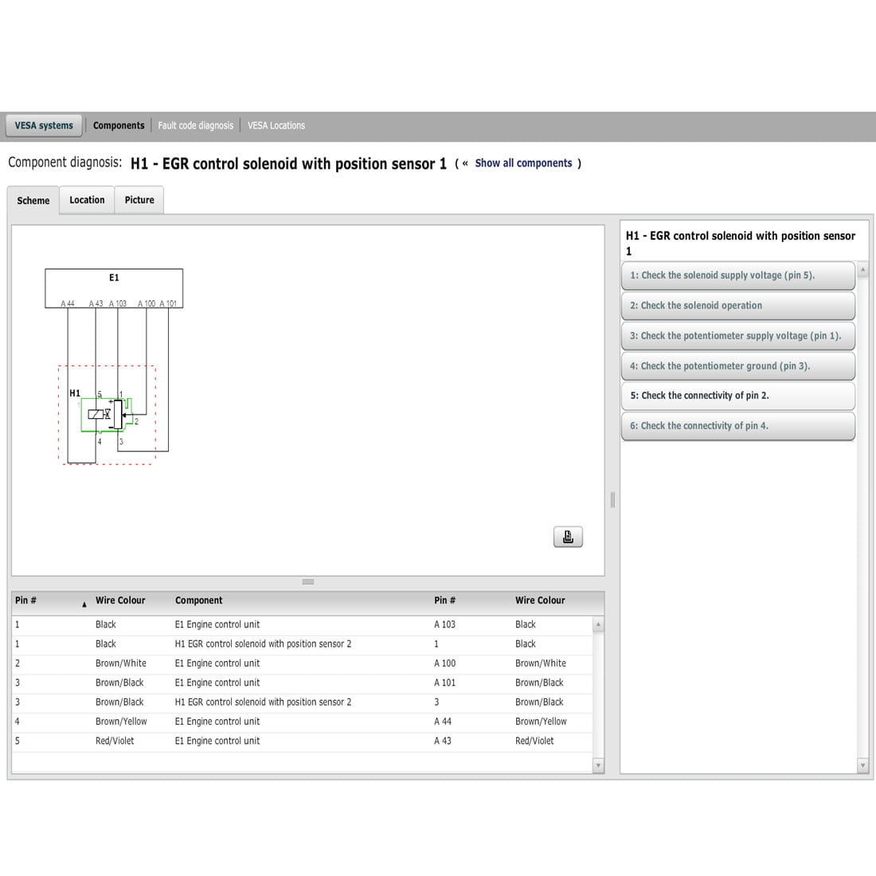Click the 'A 100' pin cell
Screen dimensions: 876x876
[x=444, y=663]
